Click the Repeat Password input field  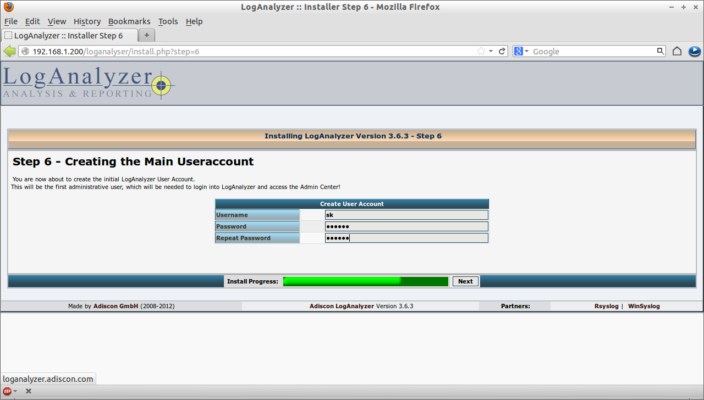pyautogui.click(x=406, y=238)
